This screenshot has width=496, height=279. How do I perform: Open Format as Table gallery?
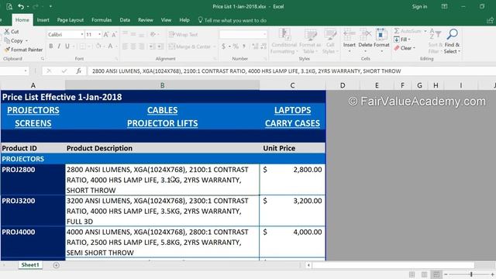310,41
